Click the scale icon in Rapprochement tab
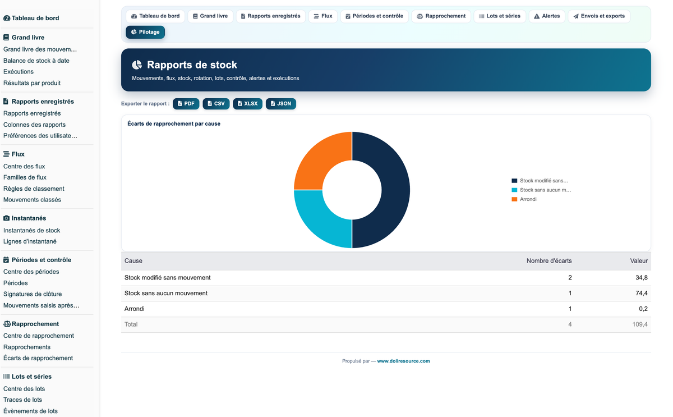The image size is (673, 417). [420, 16]
